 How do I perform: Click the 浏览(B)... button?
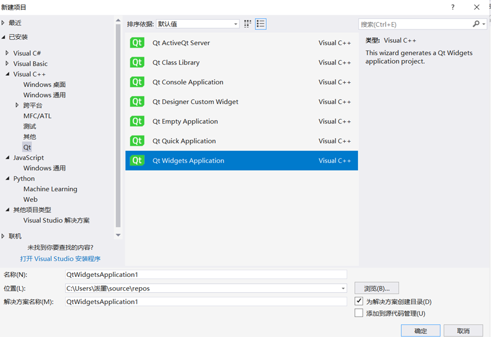377,288
